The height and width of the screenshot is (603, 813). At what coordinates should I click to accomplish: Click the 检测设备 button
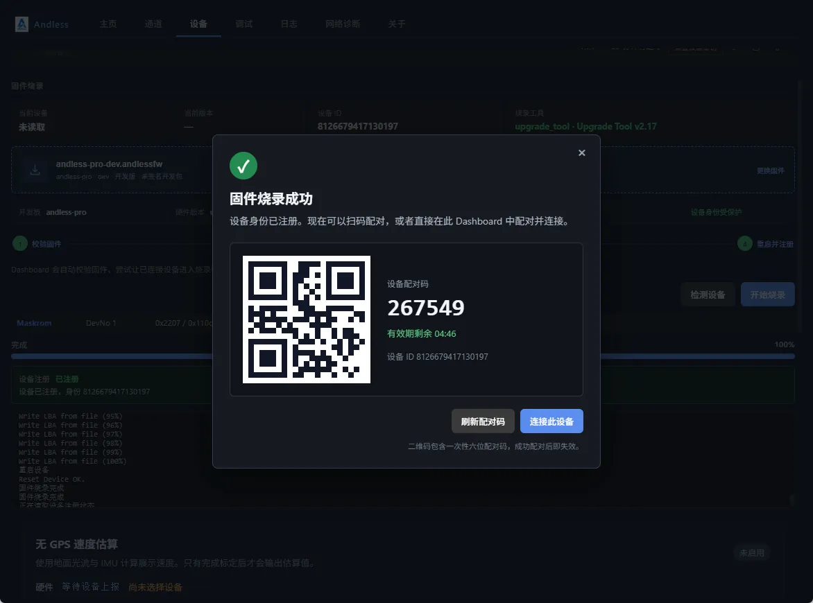coord(708,295)
